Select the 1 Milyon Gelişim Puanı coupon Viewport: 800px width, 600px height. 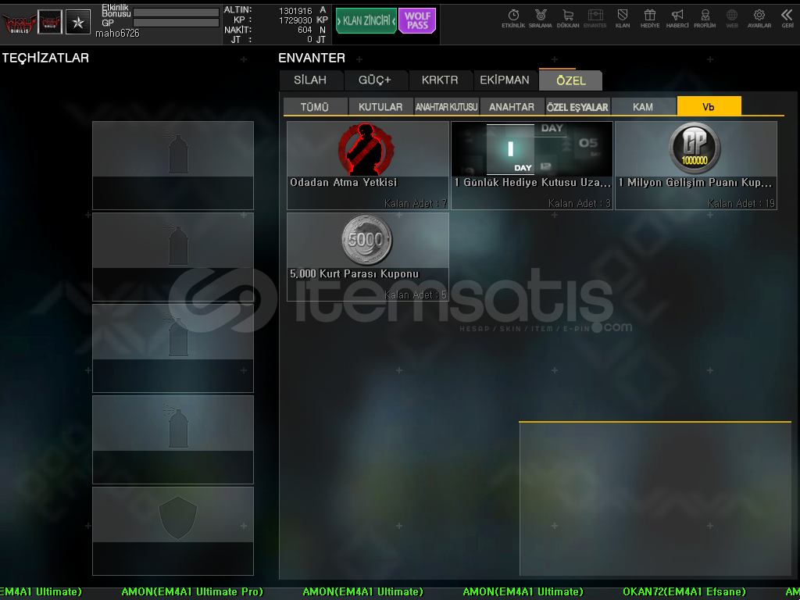coord(695,165)
